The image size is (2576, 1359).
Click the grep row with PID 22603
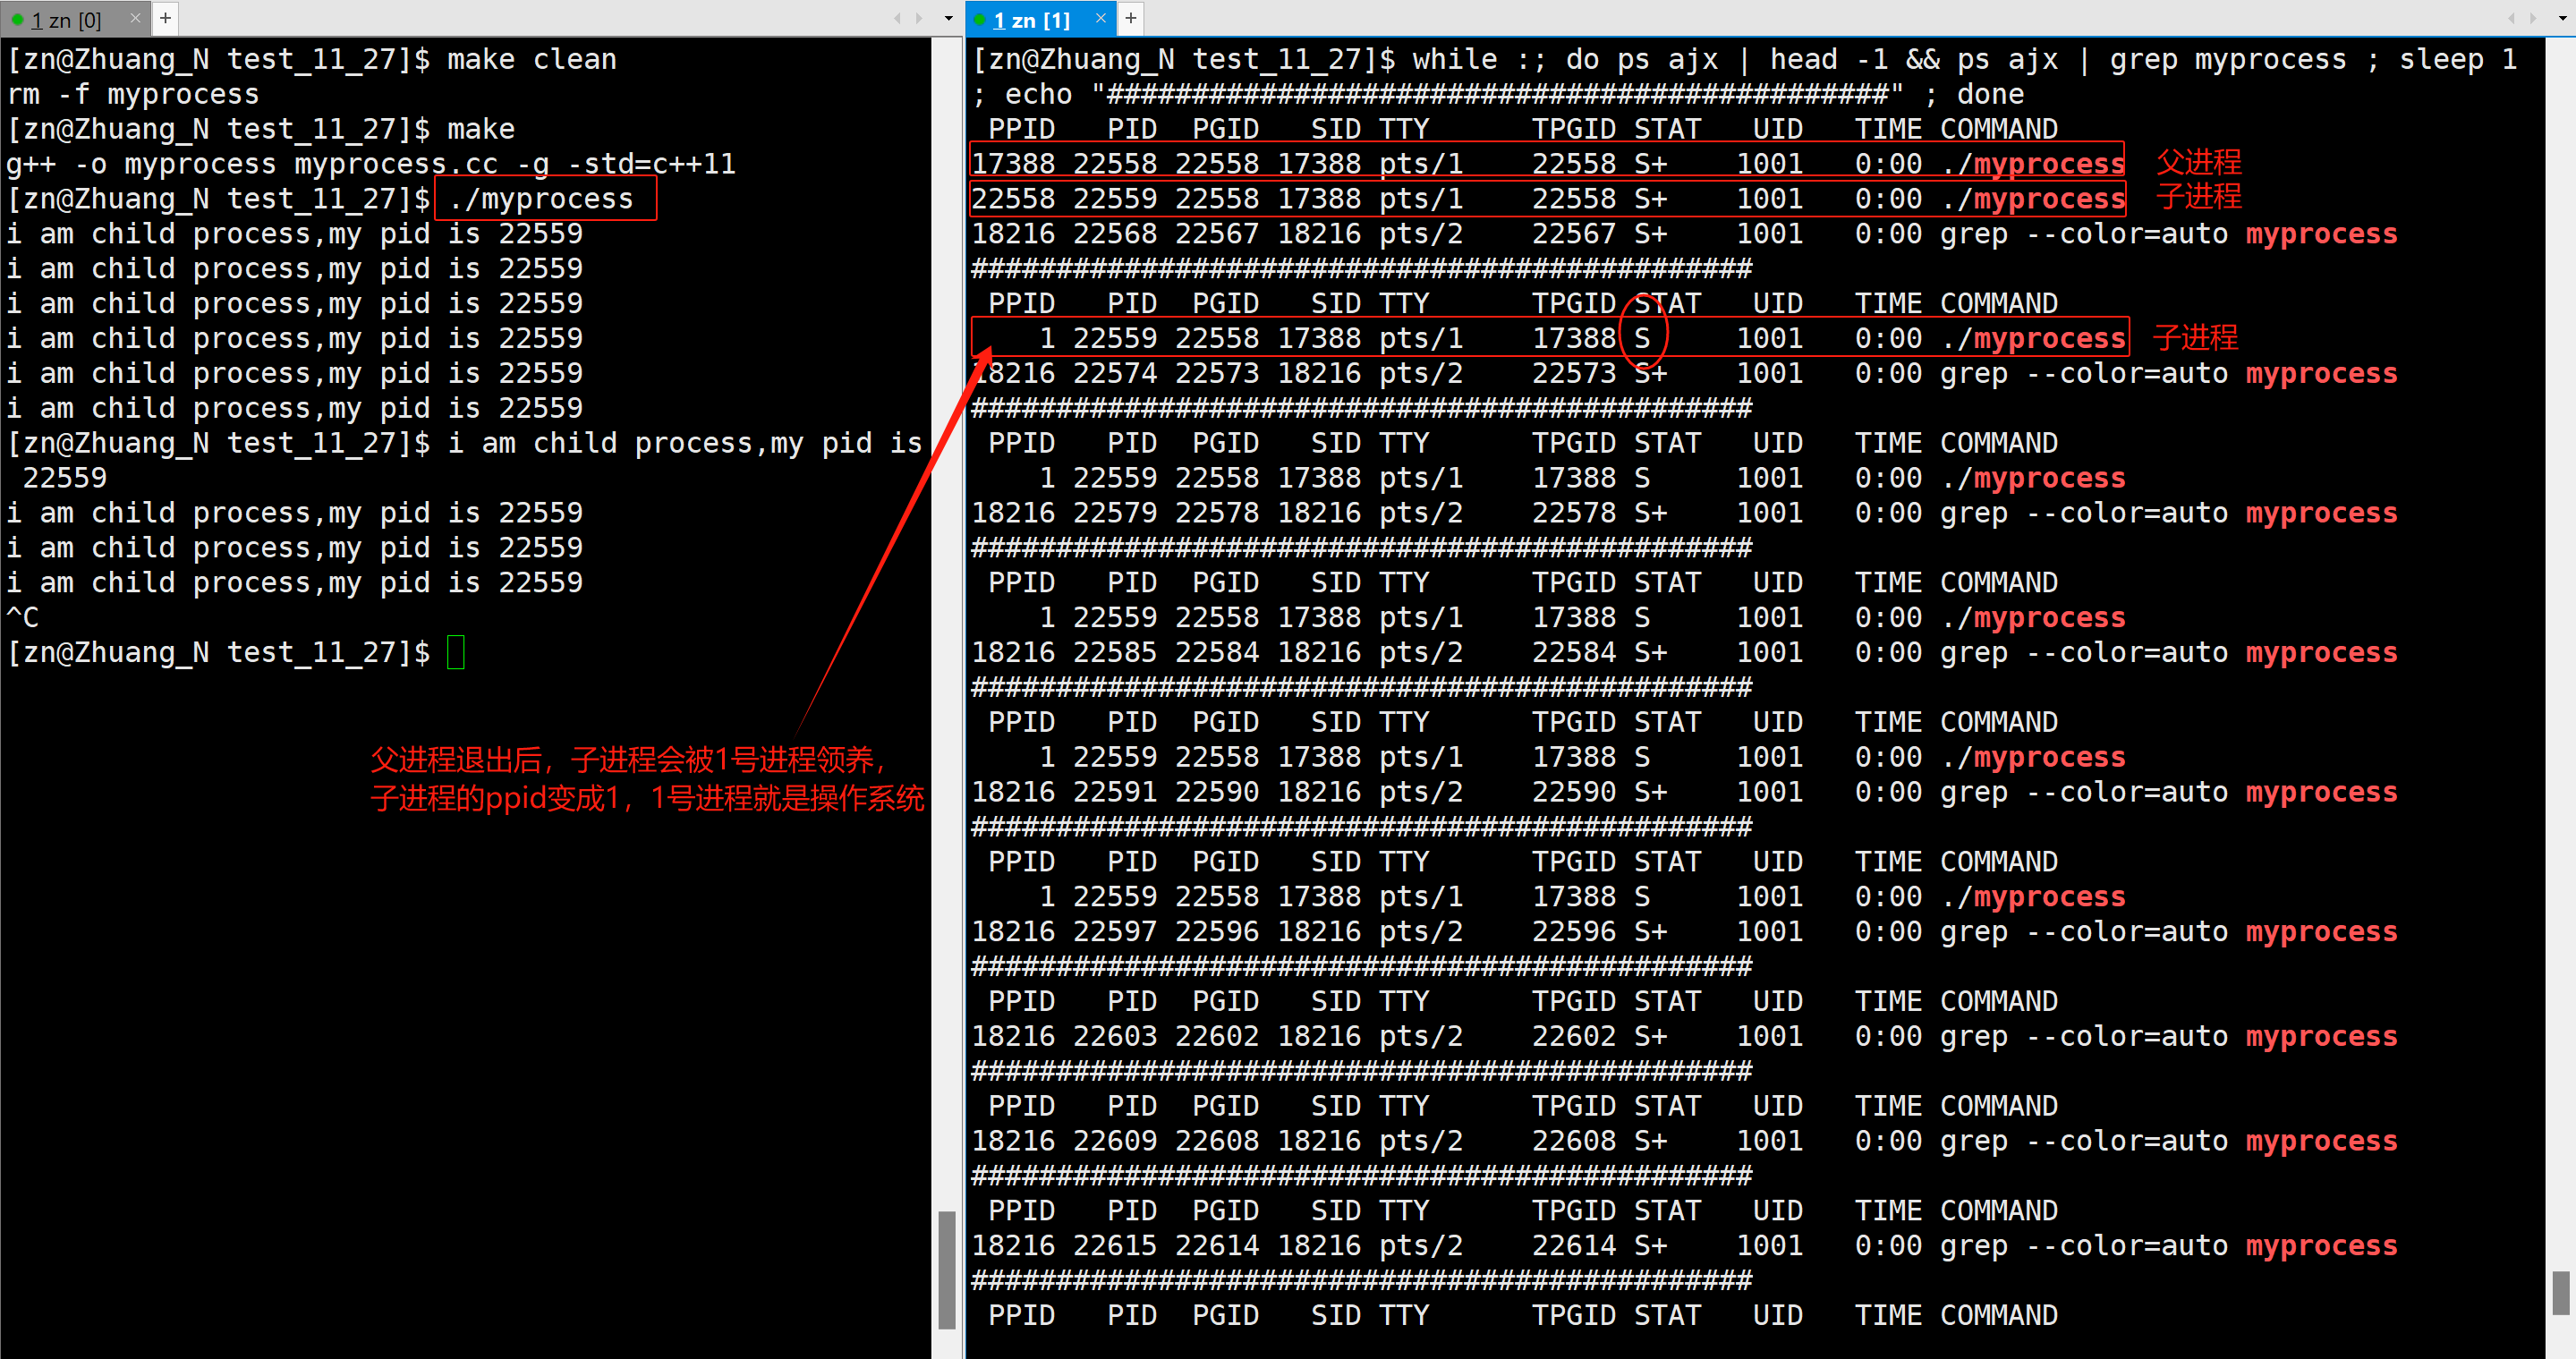coord(1685,1036)
